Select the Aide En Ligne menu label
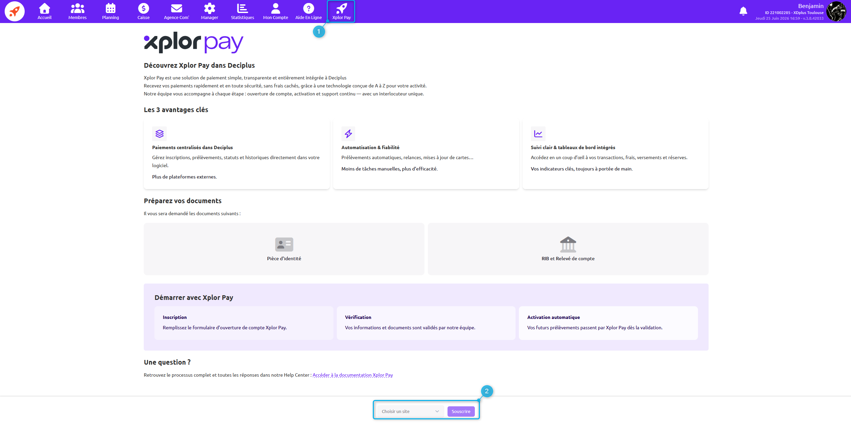Screen dimensions: 851x426 click(308, 18)
